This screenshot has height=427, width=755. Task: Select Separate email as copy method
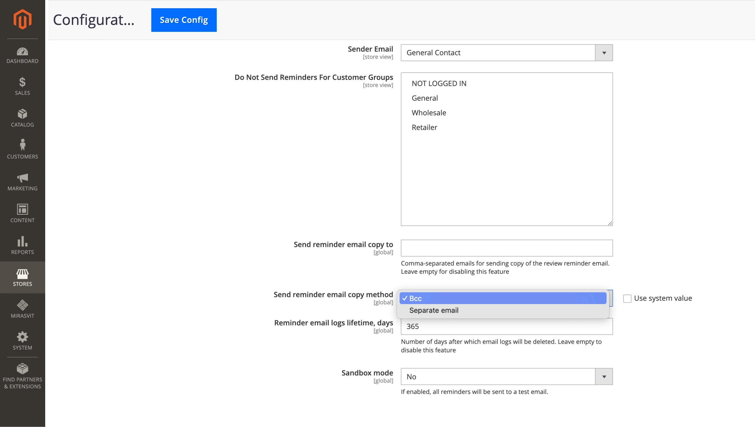point(434,310)
